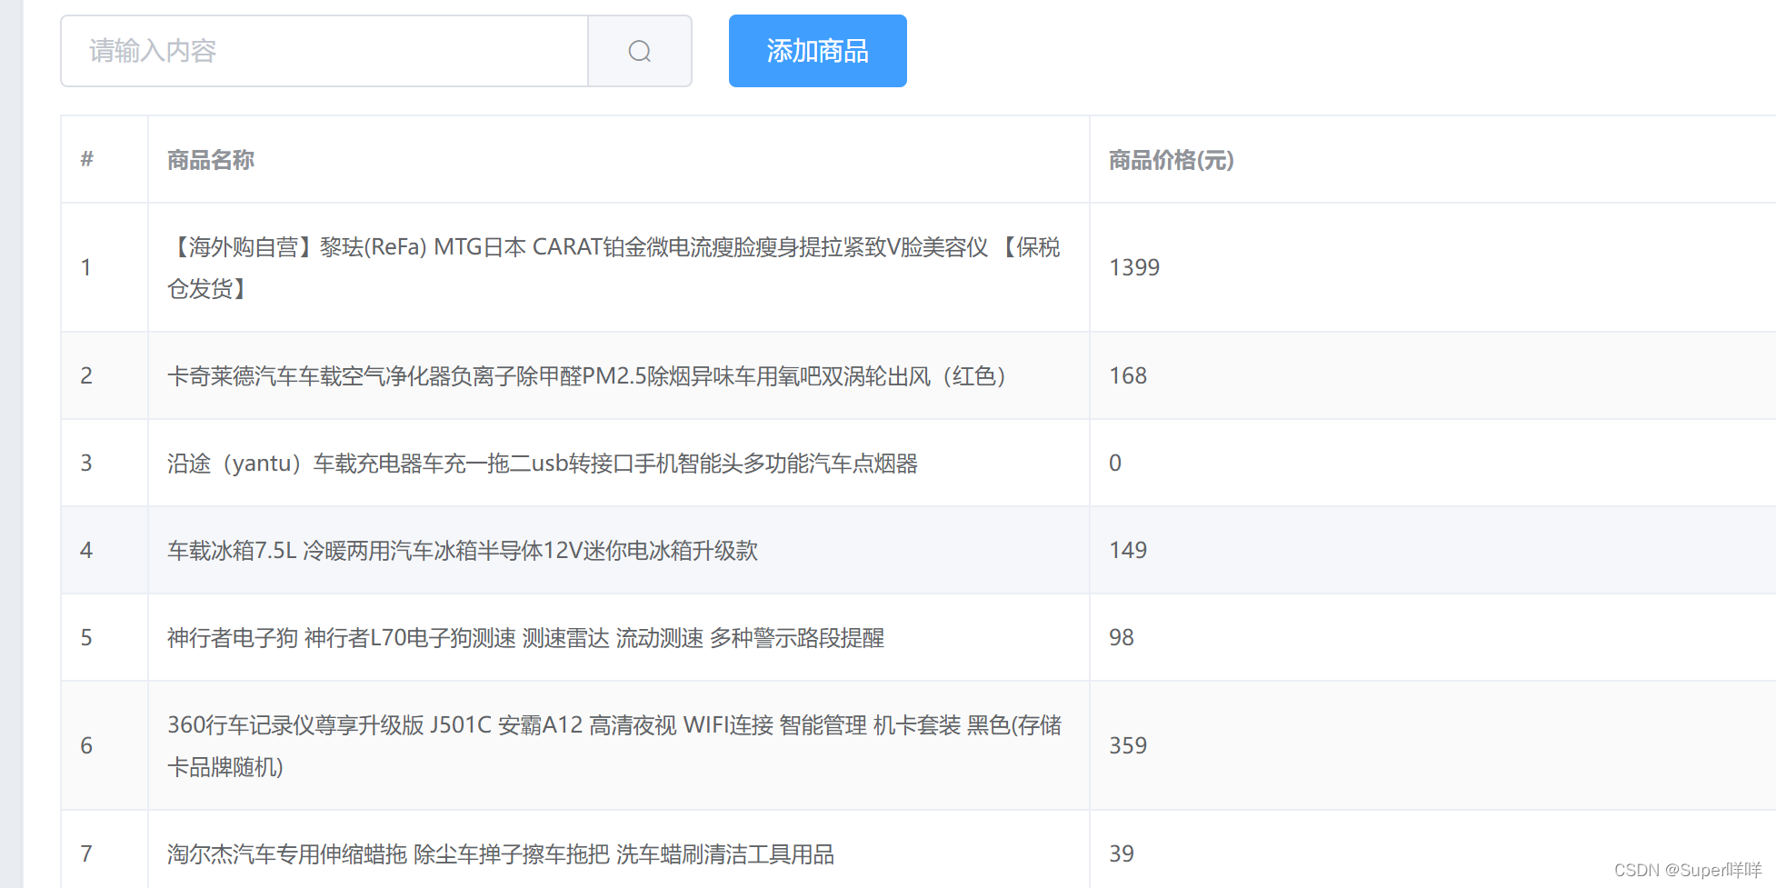Click the 商品价格(元) column header
Image resolution: width=1776 pixels, height=888 pixels.
point(1169,160)
